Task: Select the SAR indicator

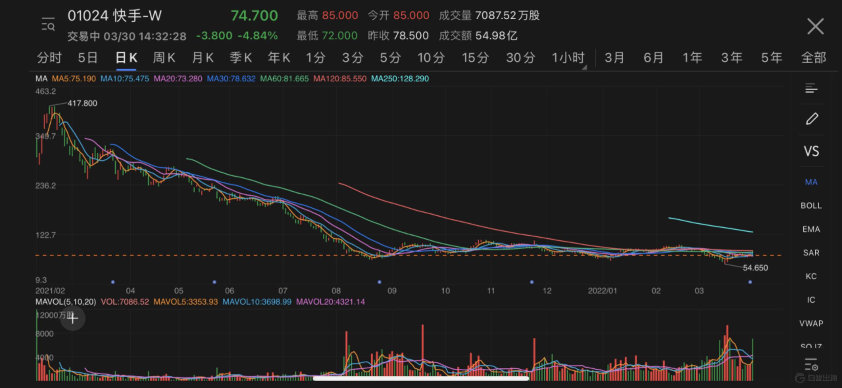Action: point(811,253)
